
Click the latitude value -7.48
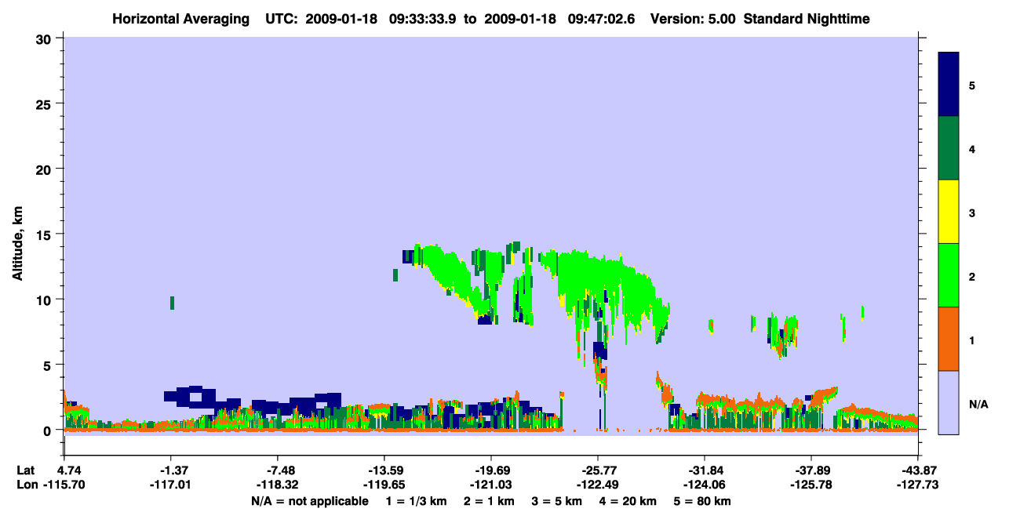[x=277, y=470]
